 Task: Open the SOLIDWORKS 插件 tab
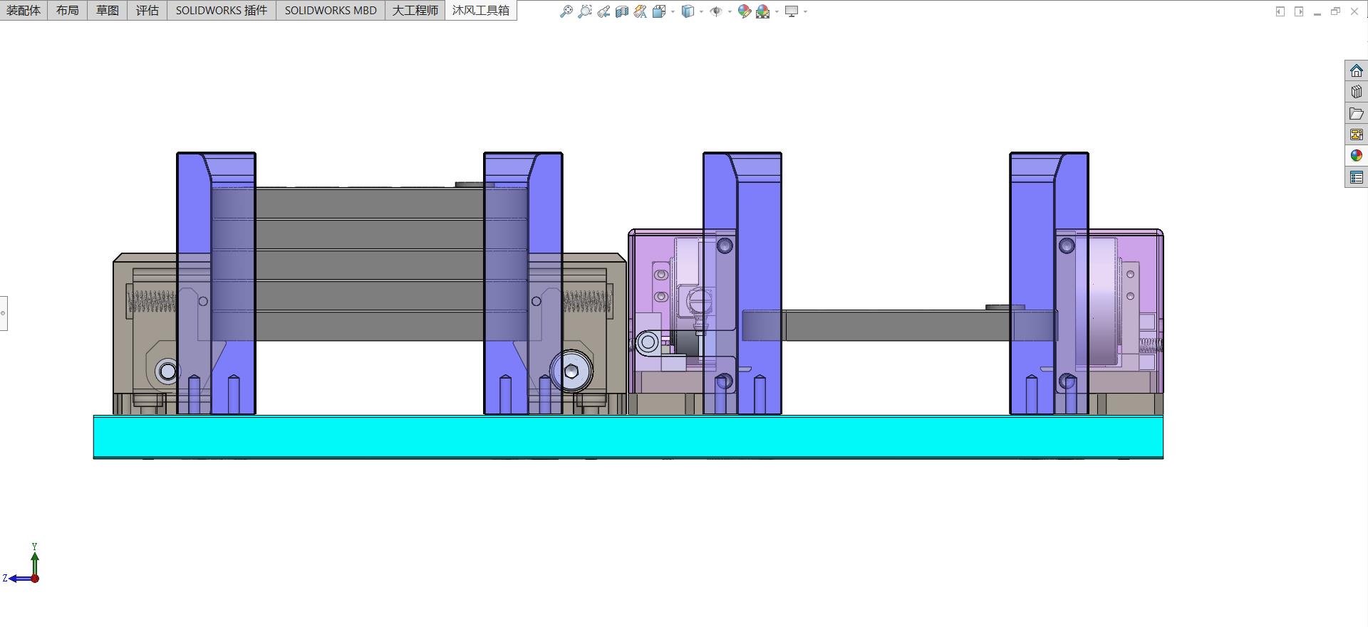222,10
